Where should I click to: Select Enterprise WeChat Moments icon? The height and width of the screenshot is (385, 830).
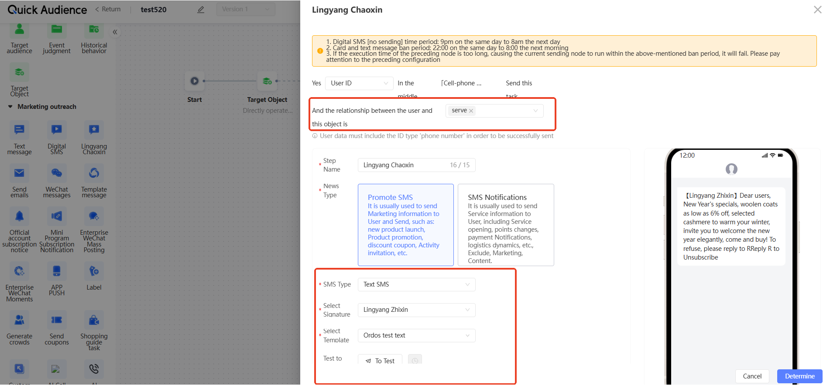[19, 271]
